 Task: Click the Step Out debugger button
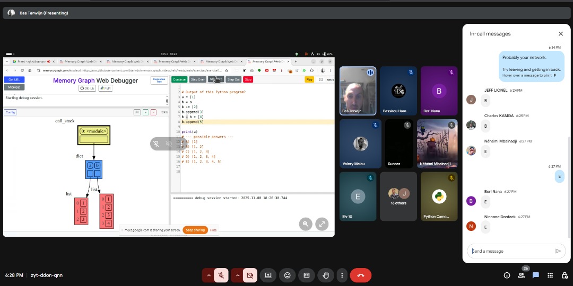tap(233, 79)
